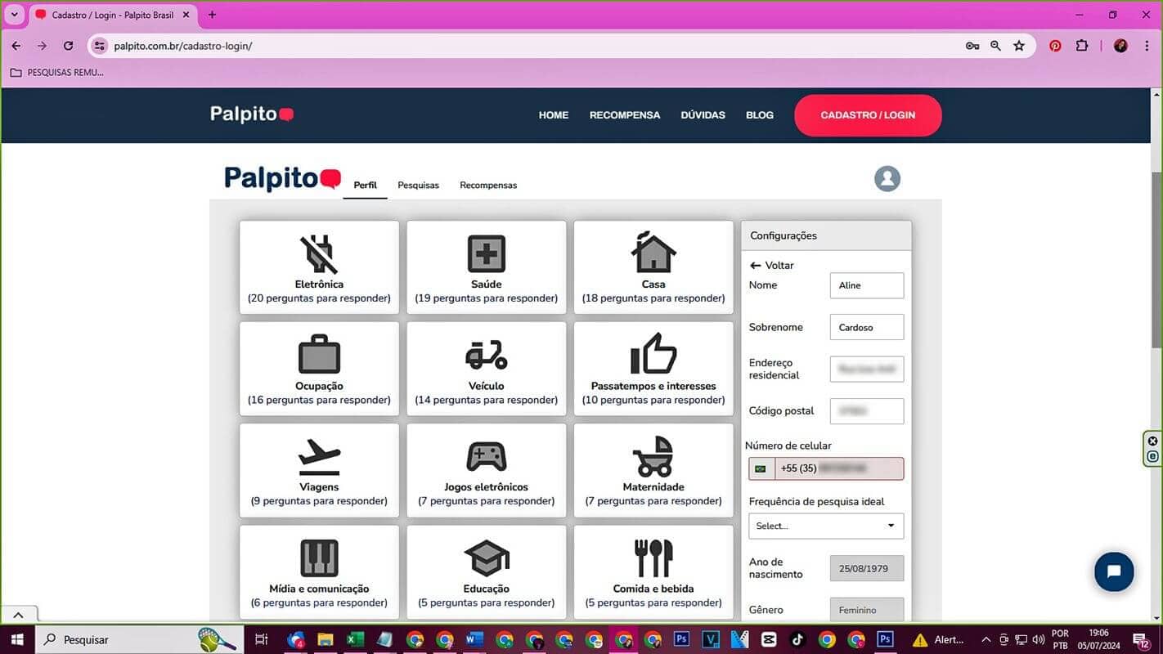Expand the Frequência de pesquisa ideal dropdown
Screen dimensions: 1163x654
pos(826,526)
